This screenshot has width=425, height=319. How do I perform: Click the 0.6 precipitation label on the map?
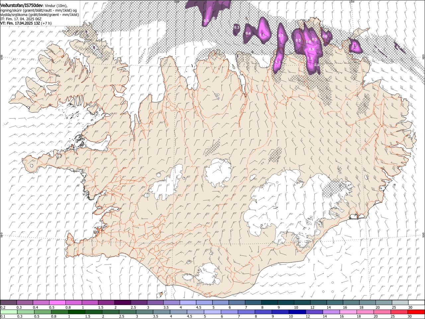click(x=325, y=37)
